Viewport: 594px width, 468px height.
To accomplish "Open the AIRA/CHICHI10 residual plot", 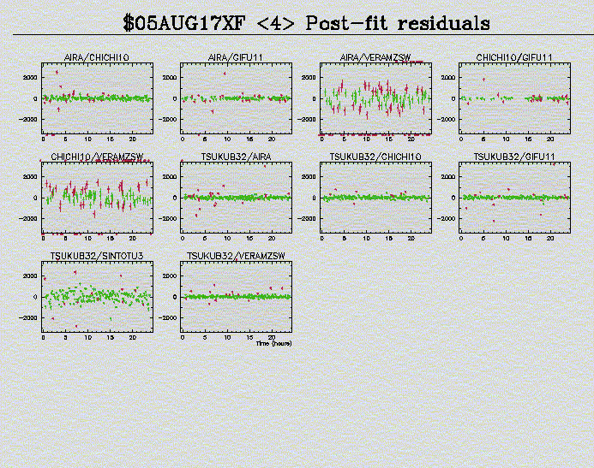I will [98, 98].
